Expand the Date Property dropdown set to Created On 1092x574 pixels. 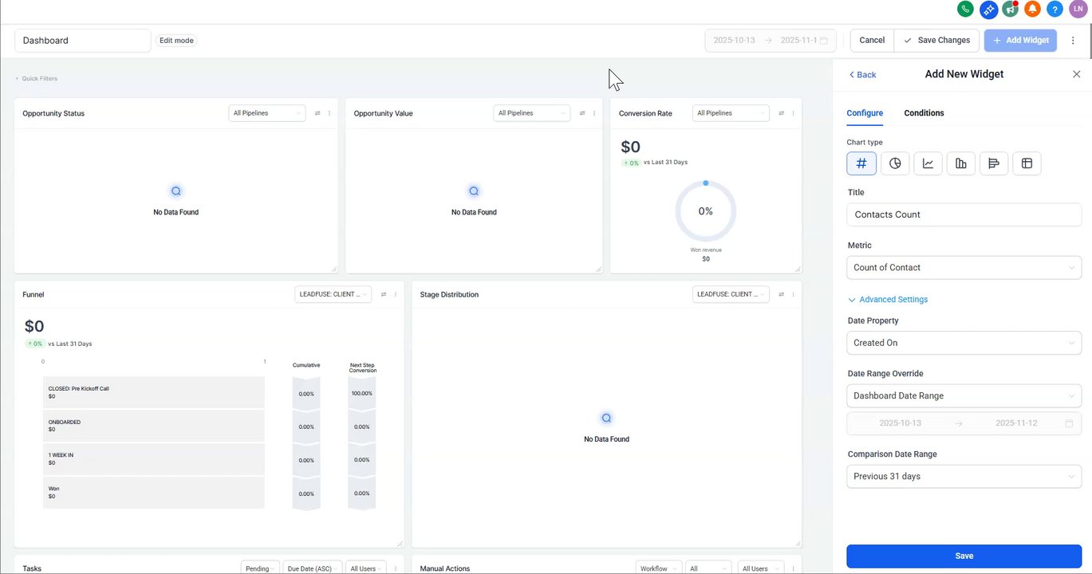(x=964, y=343)
